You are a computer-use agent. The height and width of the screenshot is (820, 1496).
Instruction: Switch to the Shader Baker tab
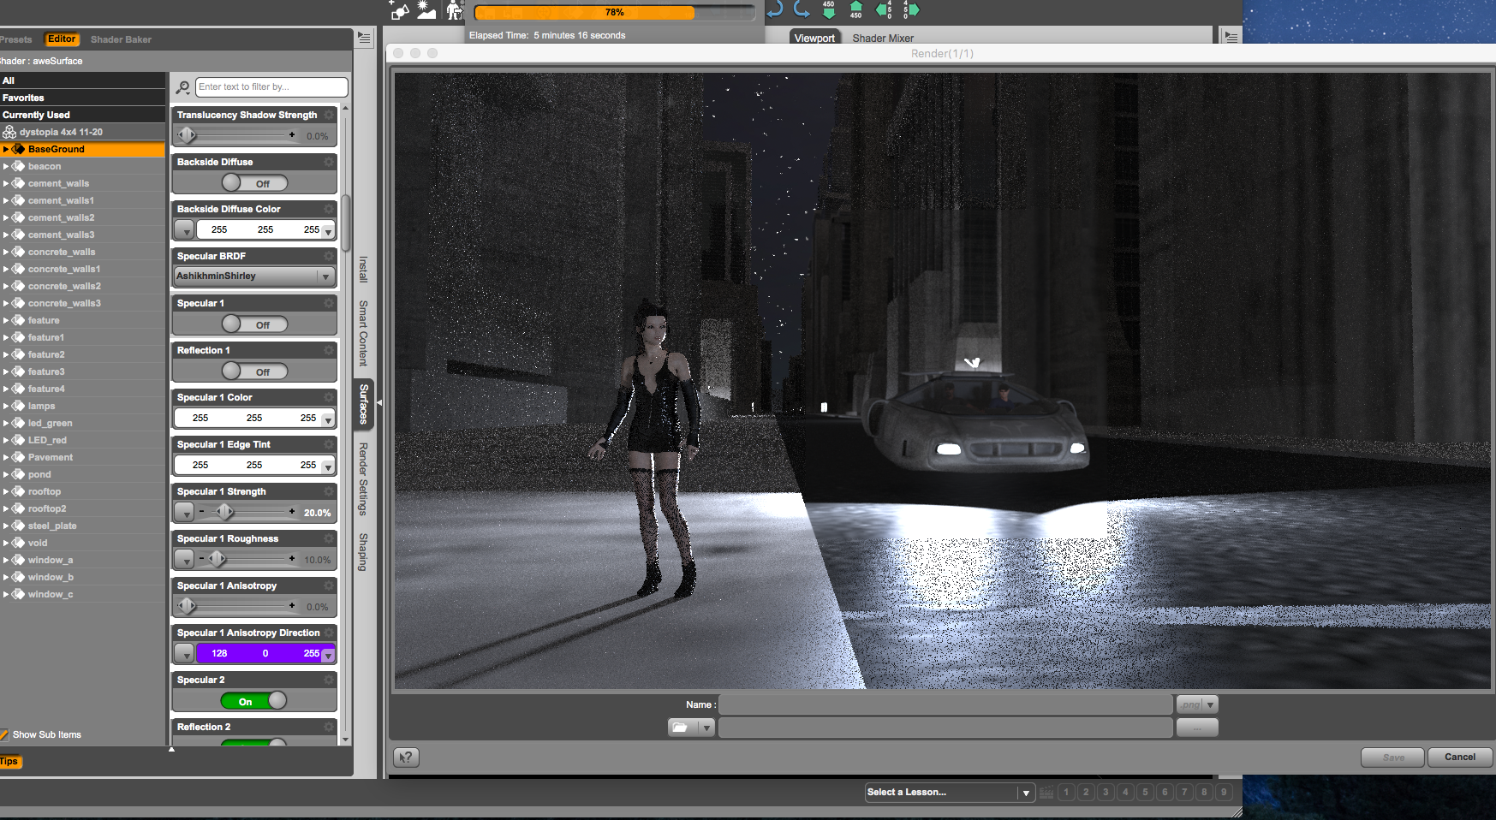122,39
